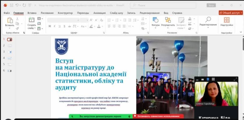Open the Вставка ribbon tab
244x120 pixels.
(x=32, y=13)
